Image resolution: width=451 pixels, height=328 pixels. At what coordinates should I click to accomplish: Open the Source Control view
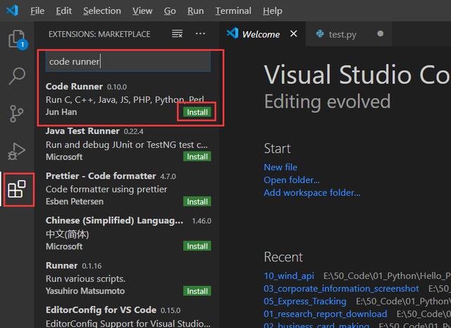point(17,114)
